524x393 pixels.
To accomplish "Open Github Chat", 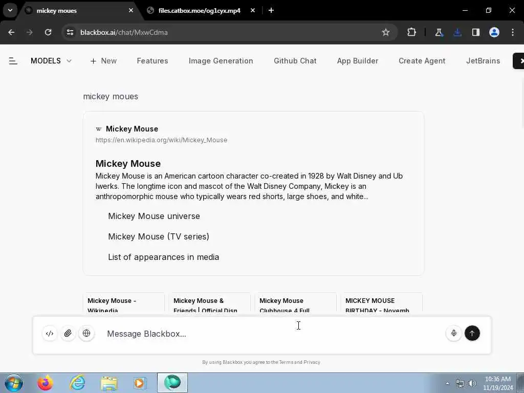I will tap(295, 61).
